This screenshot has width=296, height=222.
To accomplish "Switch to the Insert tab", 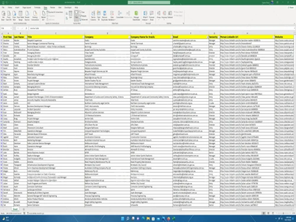I will (x=17, y=8).
